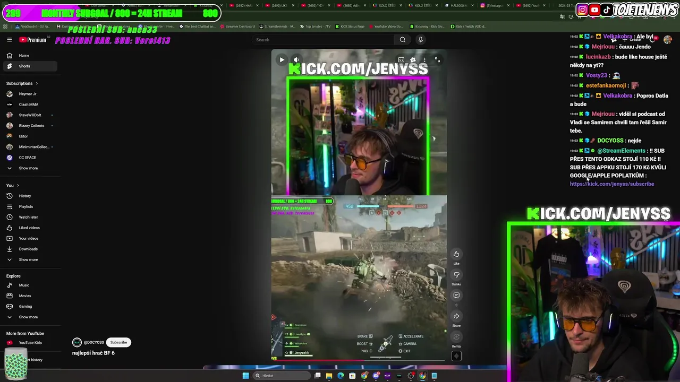Open the KICK Status Page bookmark
680x382 pixels.
349,27
